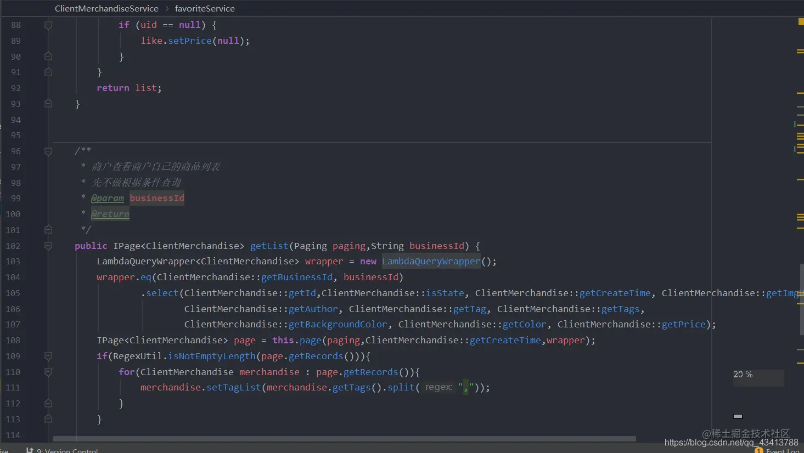Click the getList method name
Image resolution: width=804 pixels, height=453 pixels.
tap(269, 246)
